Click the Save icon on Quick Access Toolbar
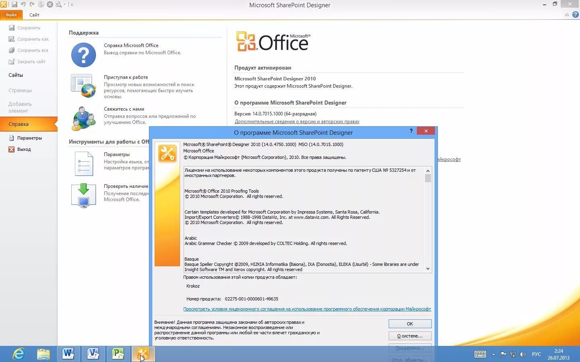 [14, 4]
